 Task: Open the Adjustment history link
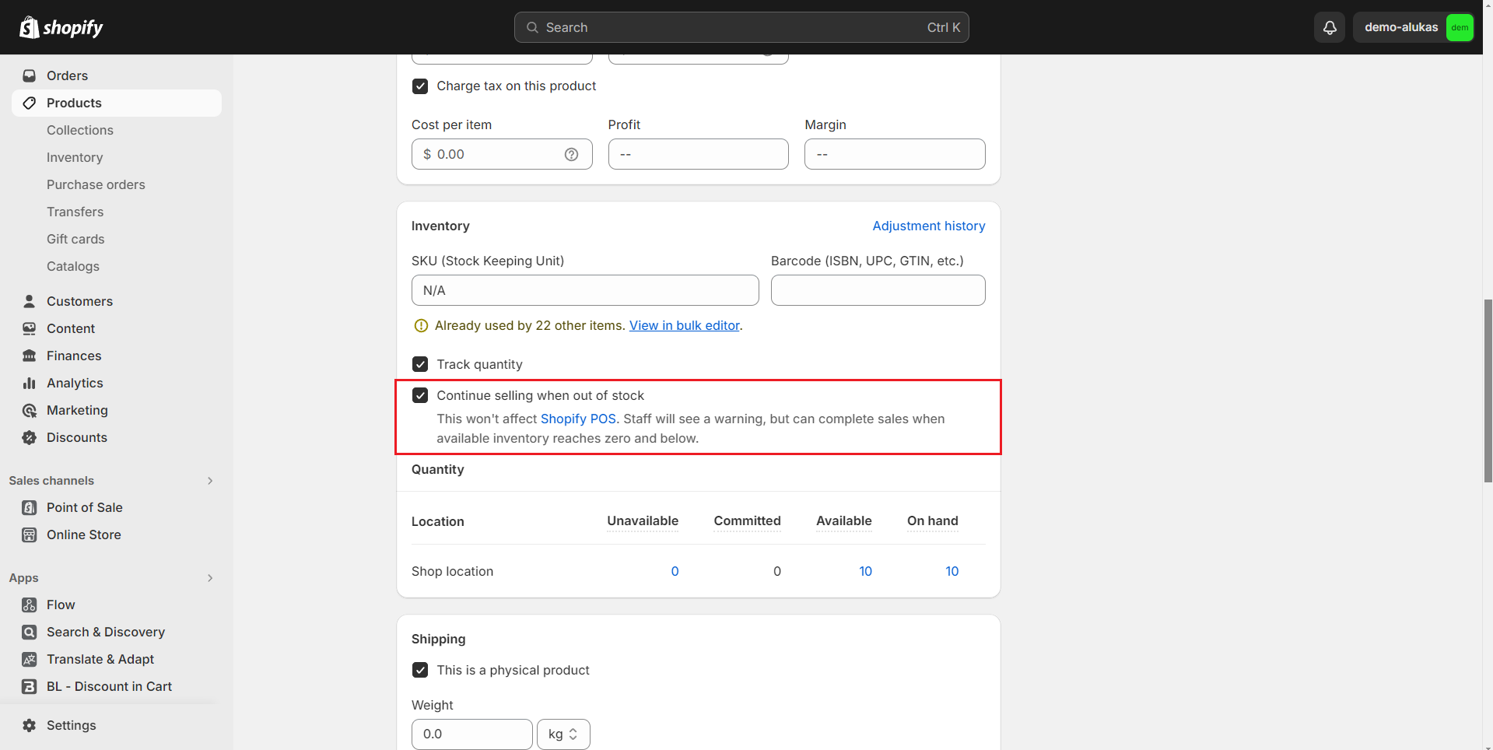coord(928,226)
